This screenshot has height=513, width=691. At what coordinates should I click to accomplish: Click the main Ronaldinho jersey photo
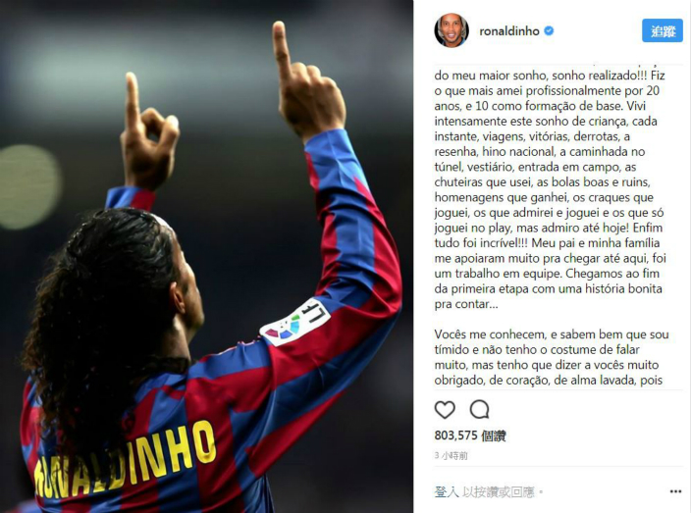click(x=207, y=256)
